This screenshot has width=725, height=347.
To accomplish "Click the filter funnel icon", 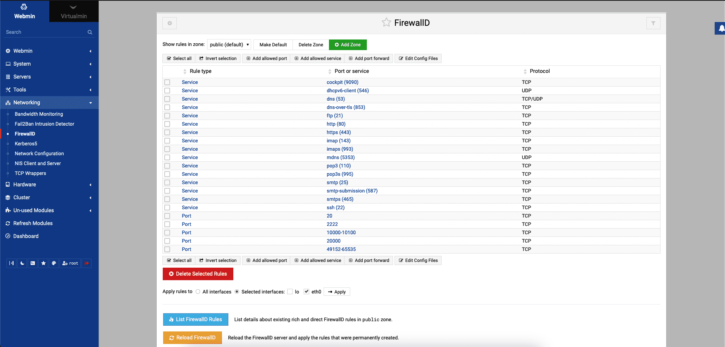I will pos(653,23).
